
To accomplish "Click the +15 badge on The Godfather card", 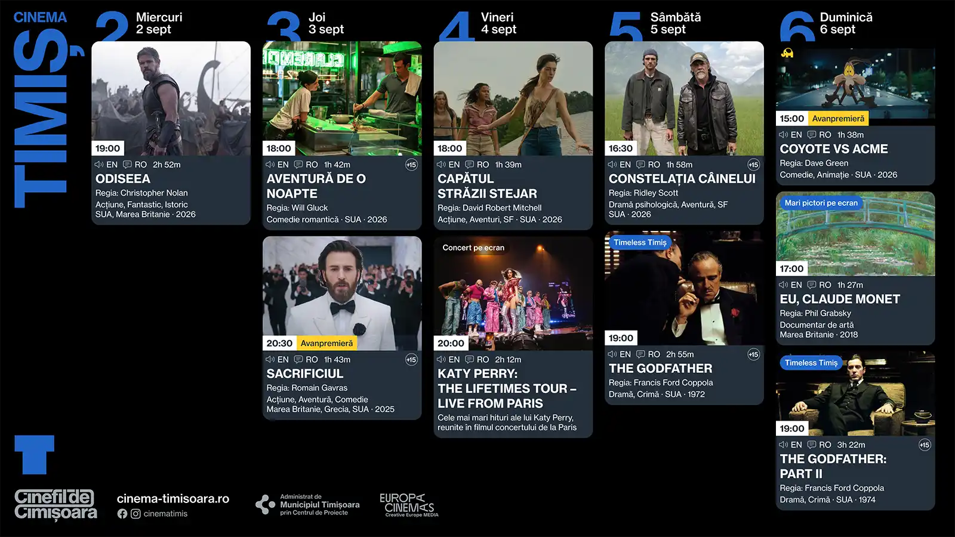I will [x=753, y=354].
